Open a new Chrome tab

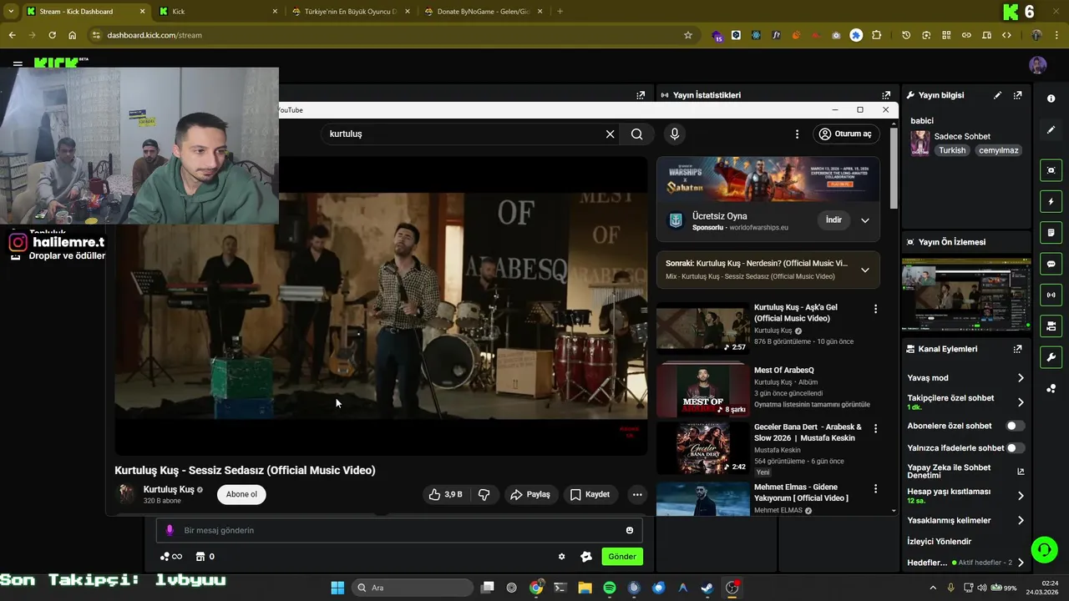tap(560, 12)
